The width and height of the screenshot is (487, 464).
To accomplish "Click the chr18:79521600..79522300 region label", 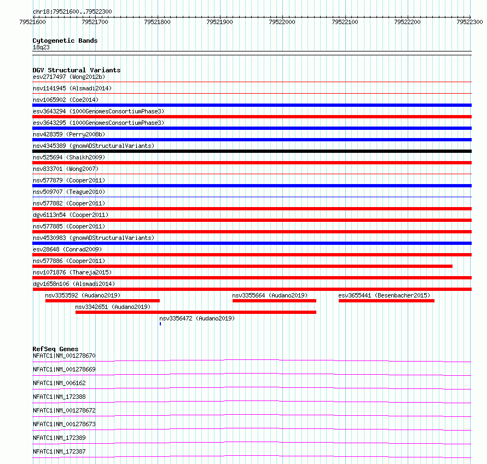I will point(72,12).
